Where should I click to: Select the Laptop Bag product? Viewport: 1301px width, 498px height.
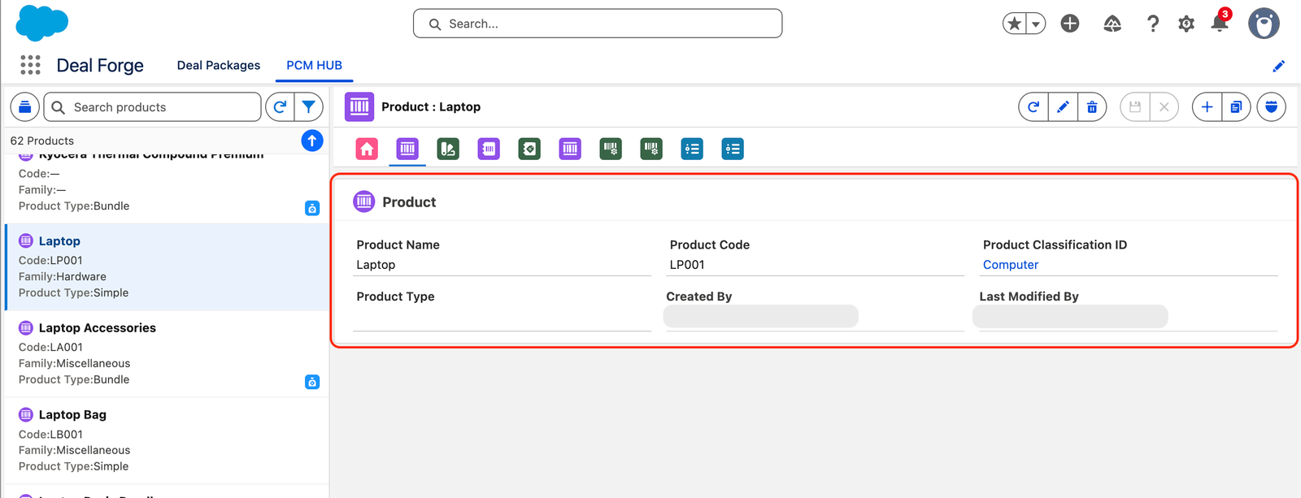coord(168,440)
